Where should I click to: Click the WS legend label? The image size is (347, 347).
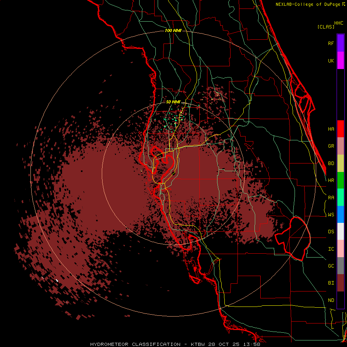331,215
